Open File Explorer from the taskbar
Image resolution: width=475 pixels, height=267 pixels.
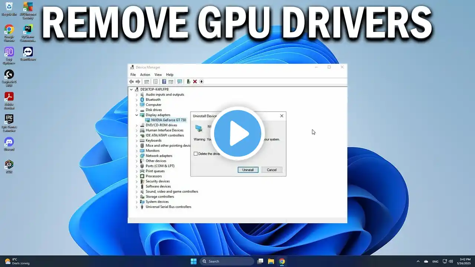(271, 261)
